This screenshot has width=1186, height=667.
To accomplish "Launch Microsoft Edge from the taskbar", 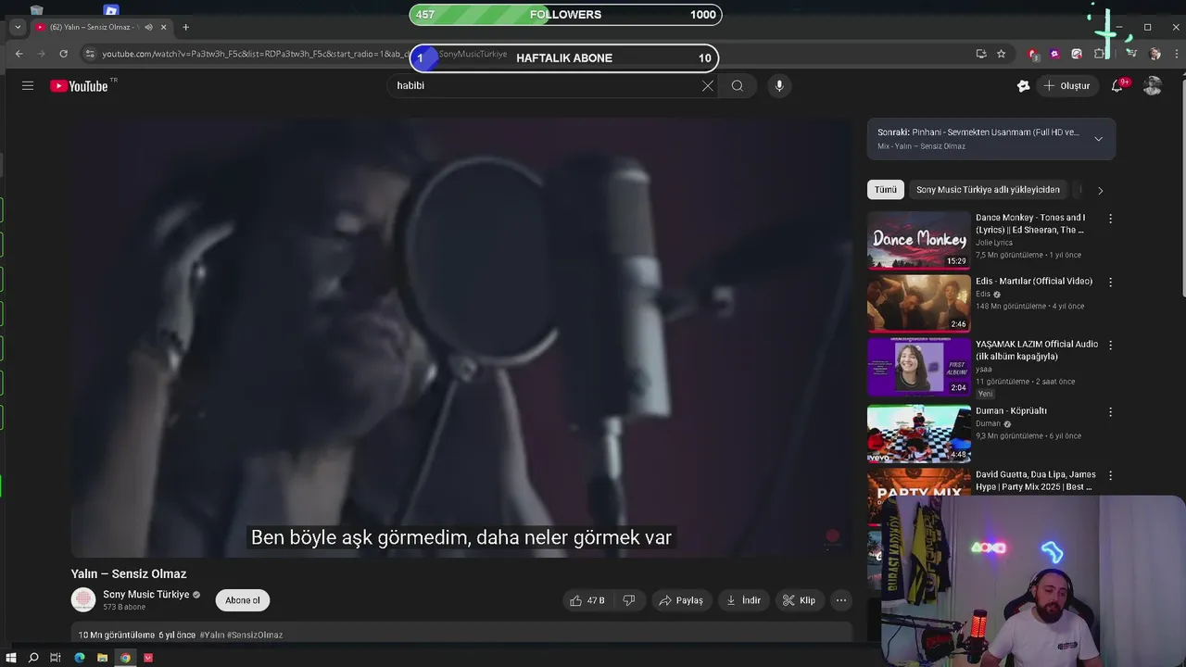I will click(x=80, y=658).
